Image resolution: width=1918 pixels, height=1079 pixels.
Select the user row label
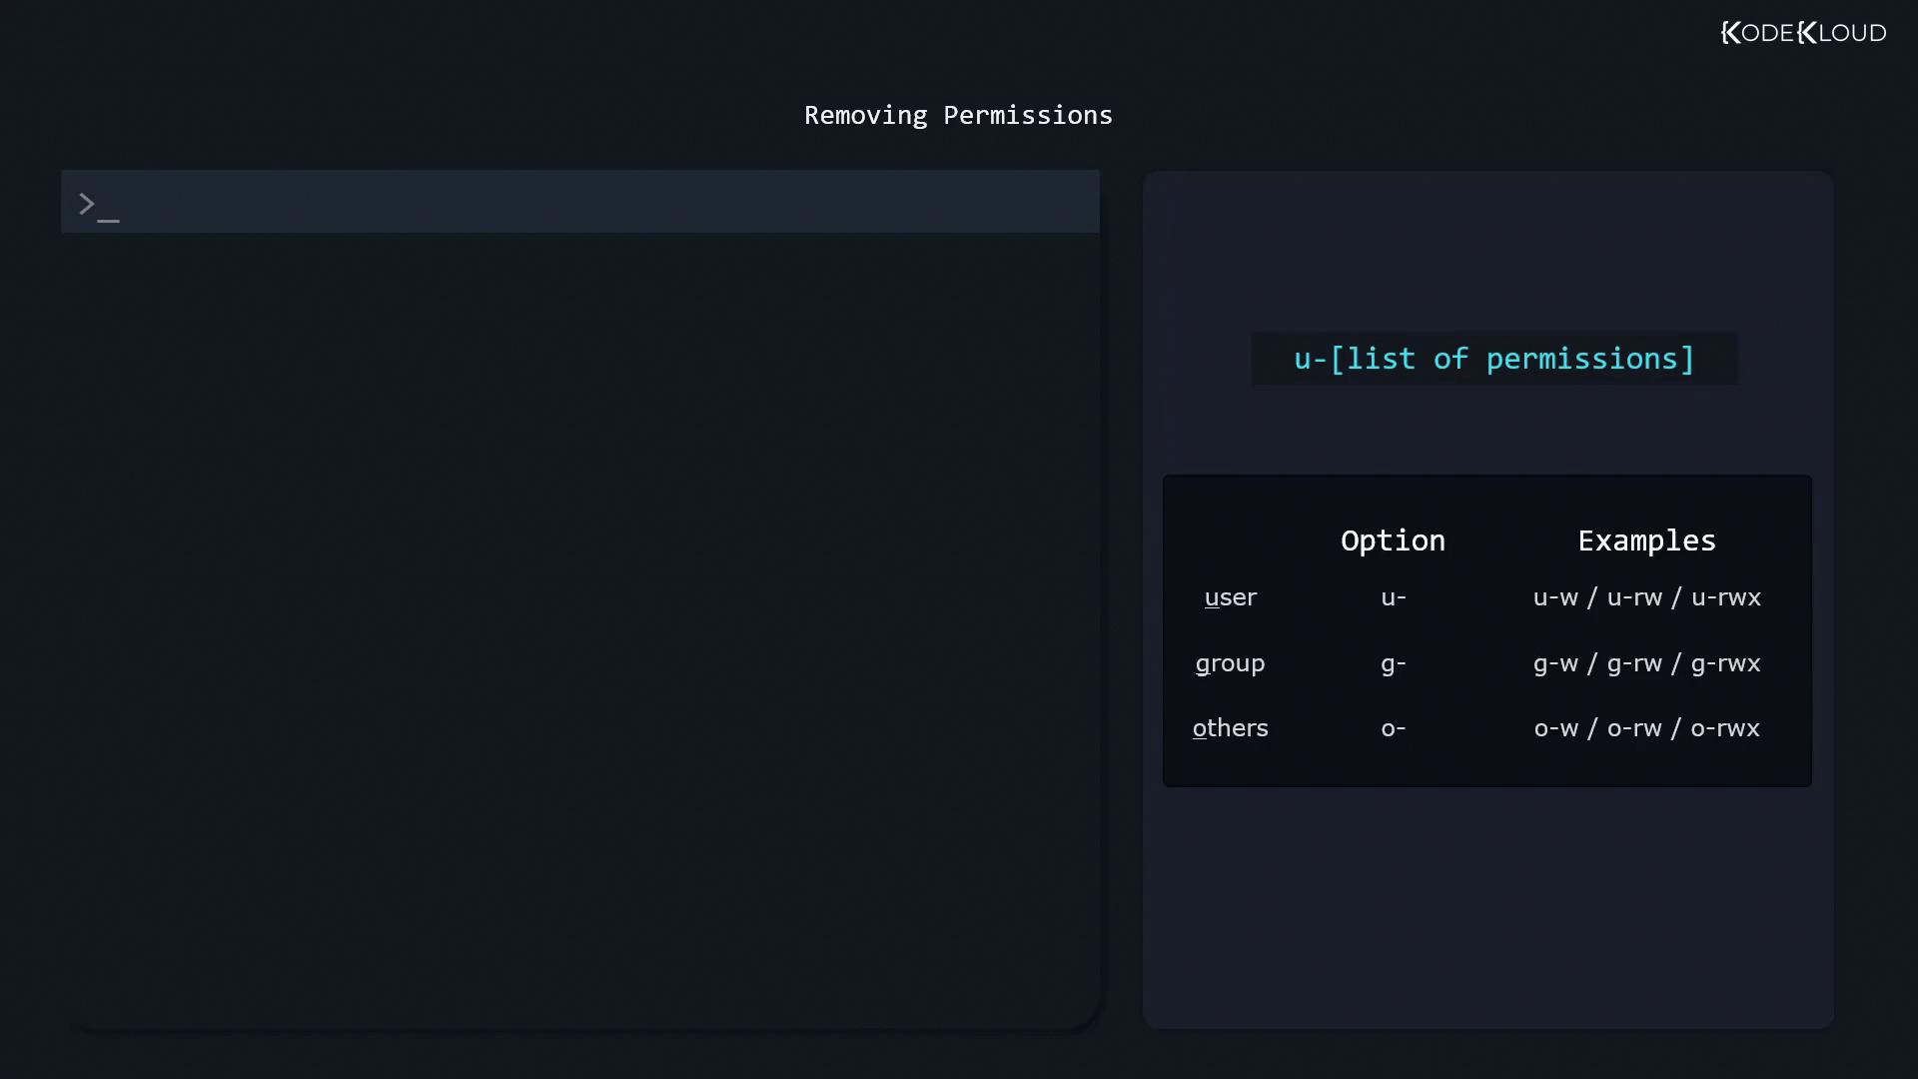coord(1230,597)
